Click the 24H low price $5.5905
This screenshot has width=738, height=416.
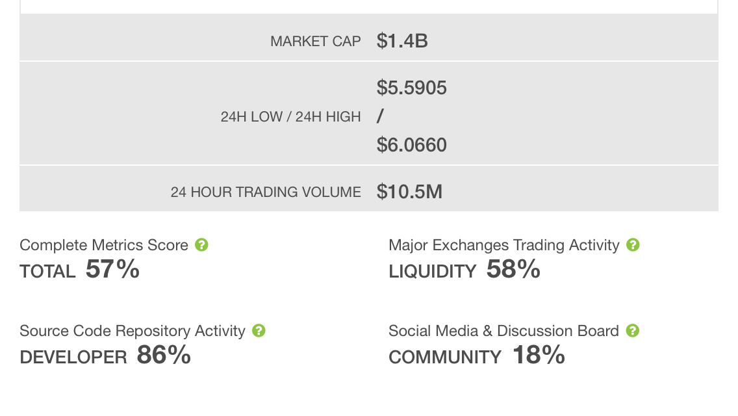coord(411,88)
